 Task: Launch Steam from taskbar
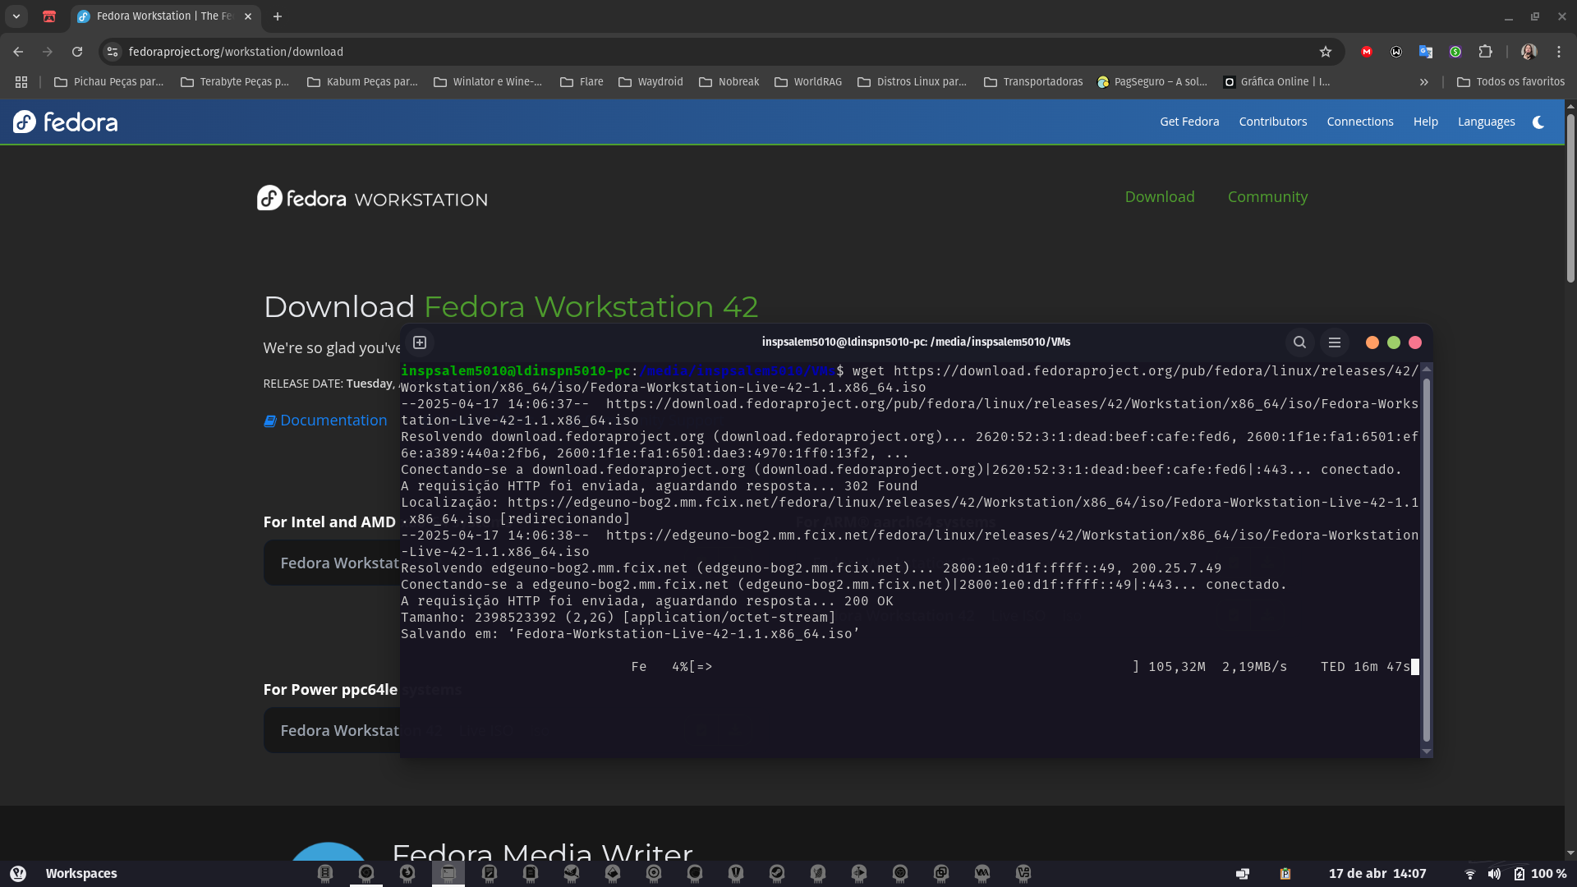[x=777, y=873]
